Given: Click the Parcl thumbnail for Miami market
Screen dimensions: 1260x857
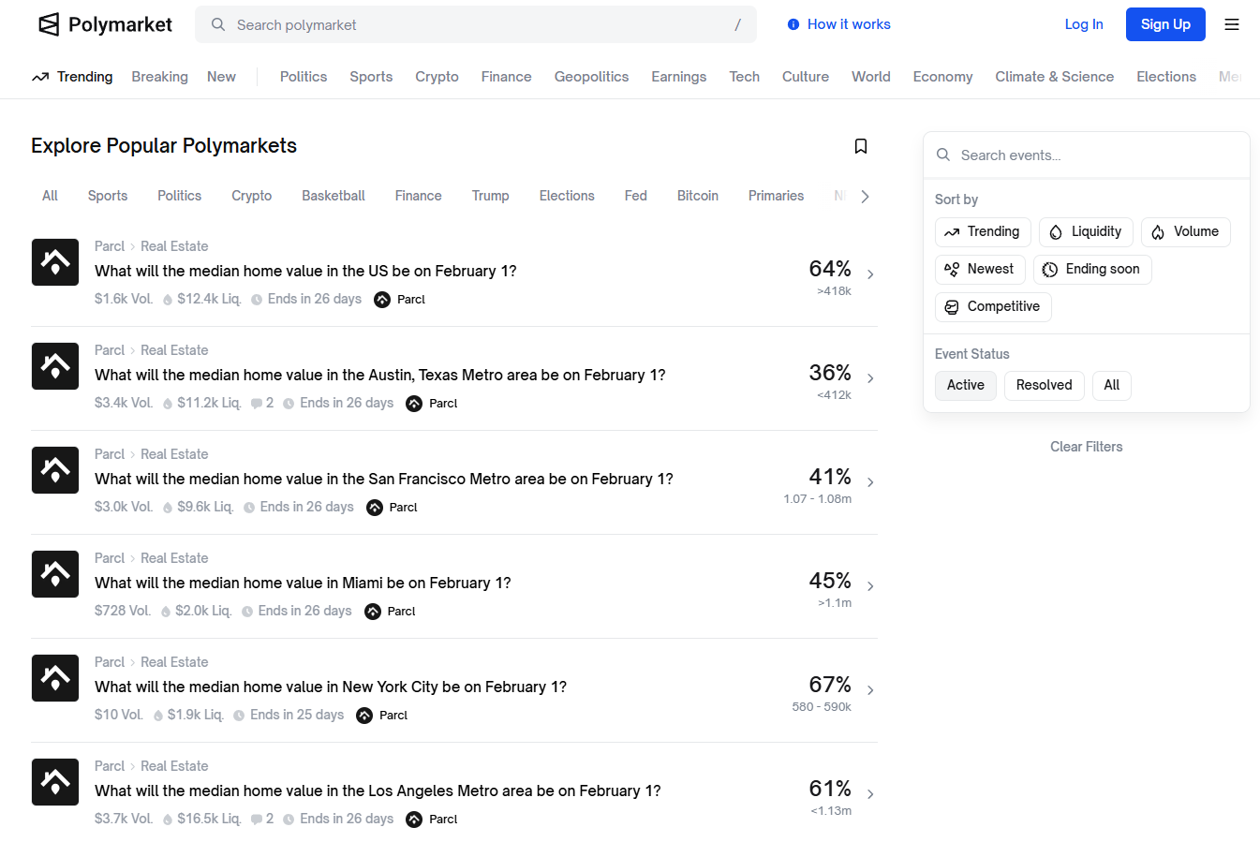Looking at the screenshot, I should [x=55, y=574].
